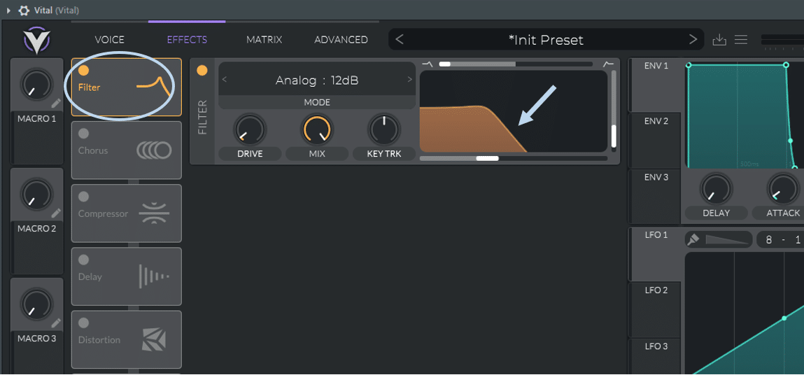
Task: Select the next filter mode arrow
Action: click(x=409, y=80)
